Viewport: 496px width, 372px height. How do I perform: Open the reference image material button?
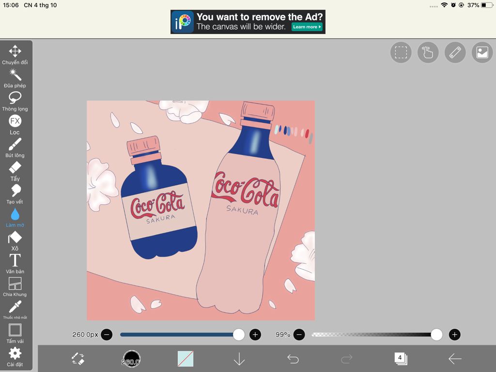(482, 52)
